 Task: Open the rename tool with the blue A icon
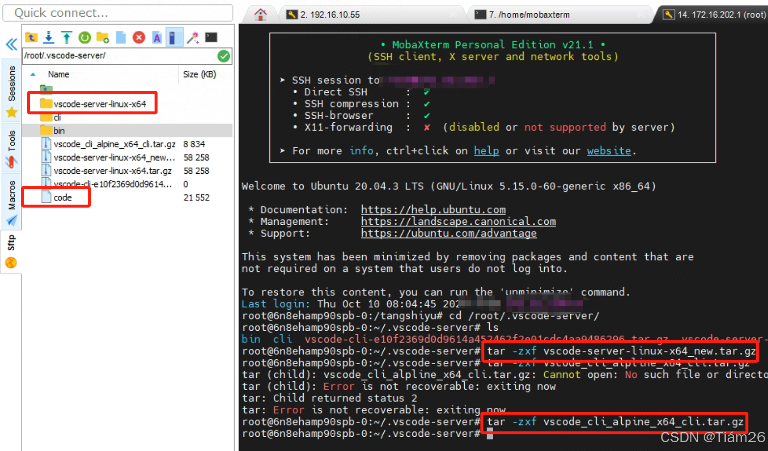(x=157, y=37)
